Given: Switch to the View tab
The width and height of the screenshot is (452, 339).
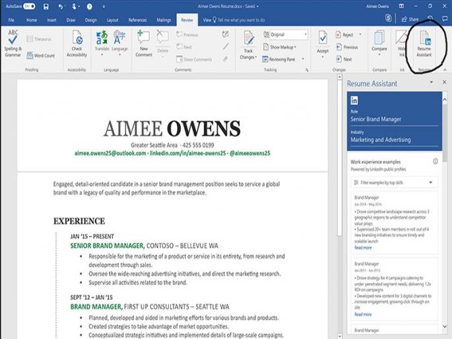Looking at the screenshot, I should (207, 20).
